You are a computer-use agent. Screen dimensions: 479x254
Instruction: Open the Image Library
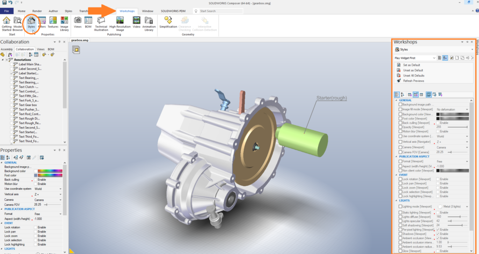[64, 22]
